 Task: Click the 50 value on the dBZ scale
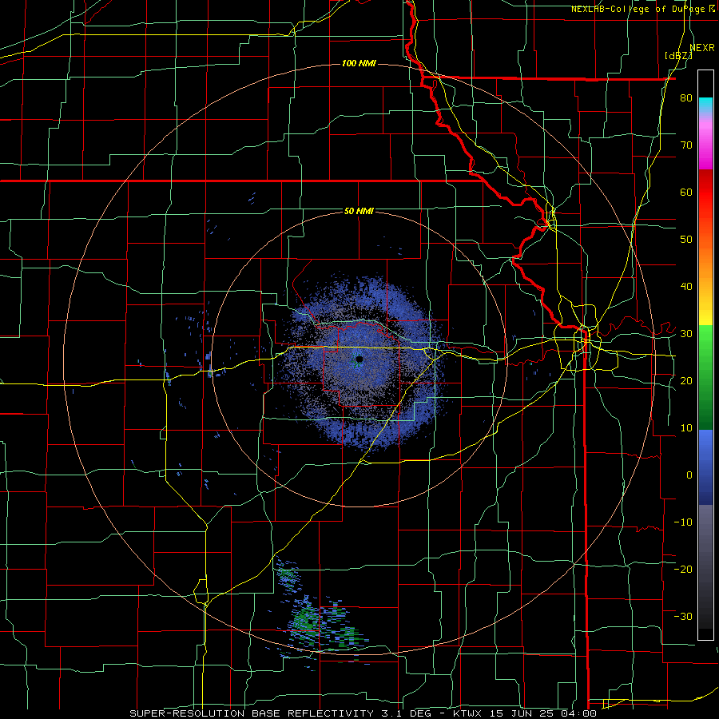686,240
